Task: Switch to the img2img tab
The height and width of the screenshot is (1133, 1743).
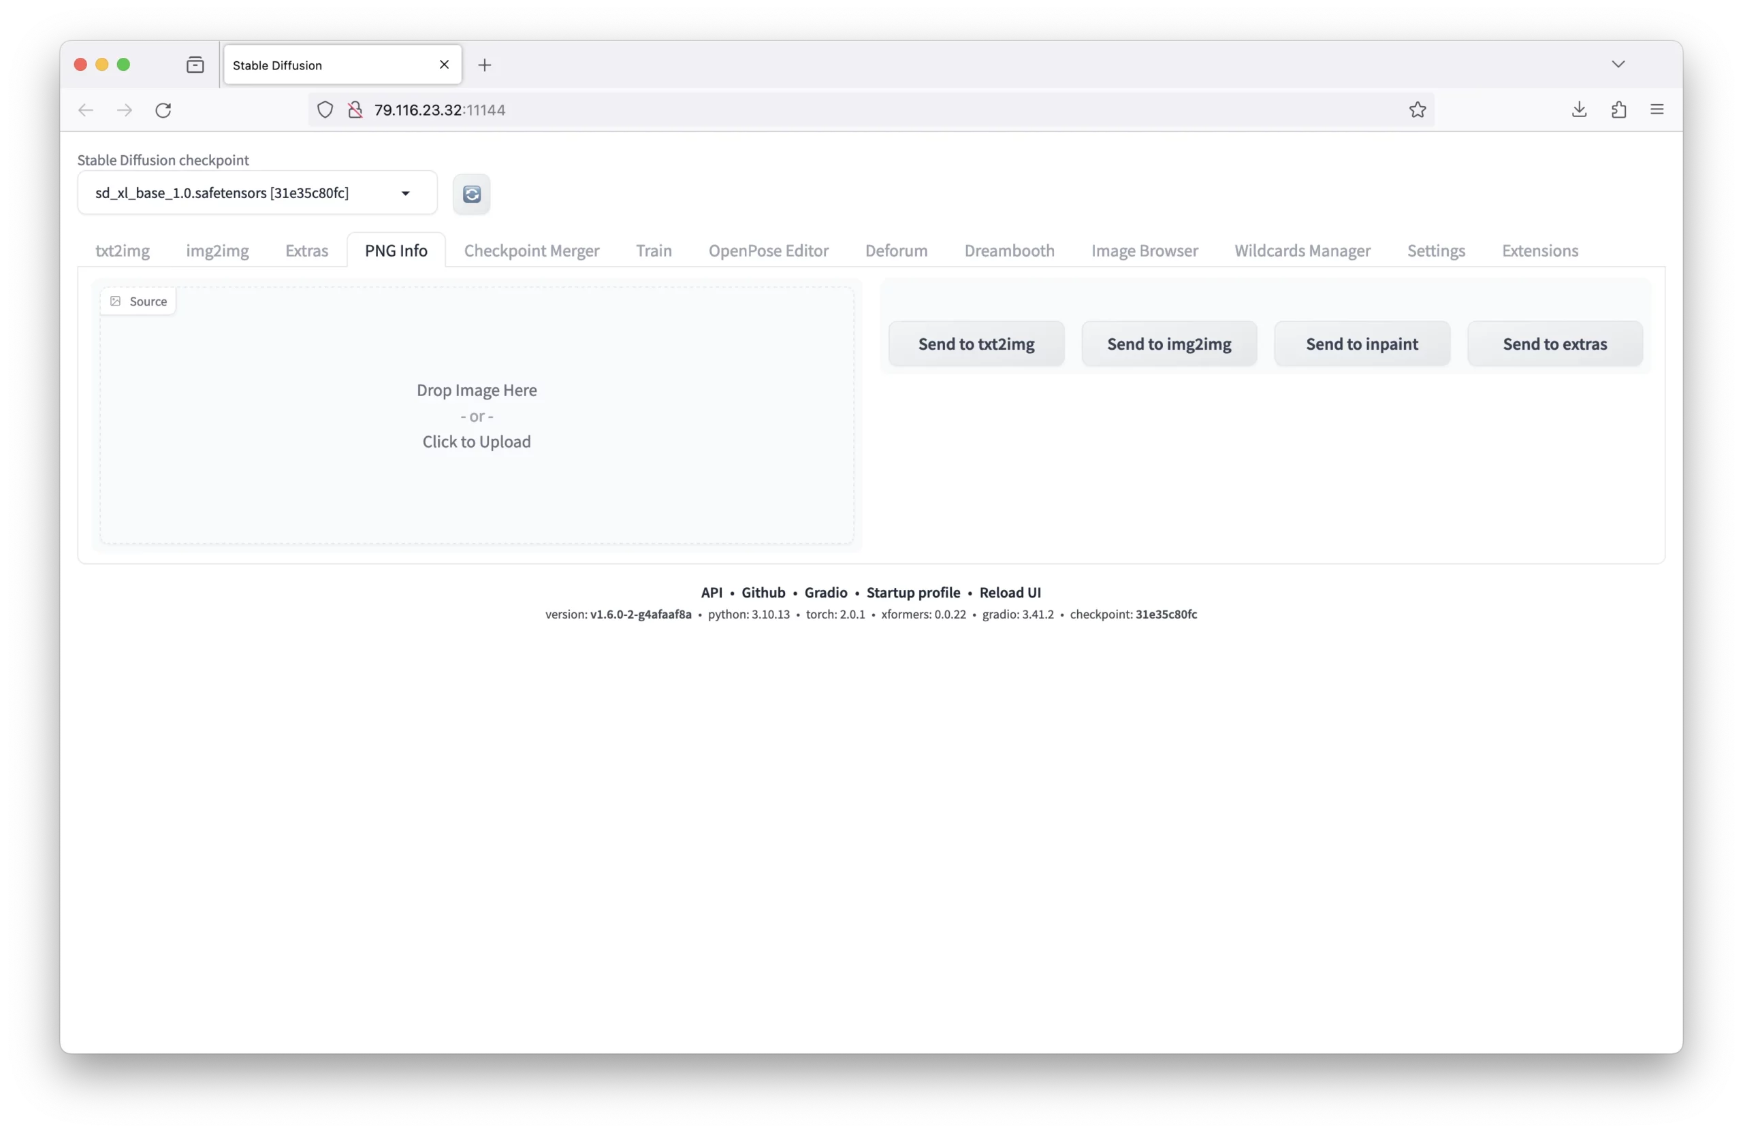Action: click(217, 250)
